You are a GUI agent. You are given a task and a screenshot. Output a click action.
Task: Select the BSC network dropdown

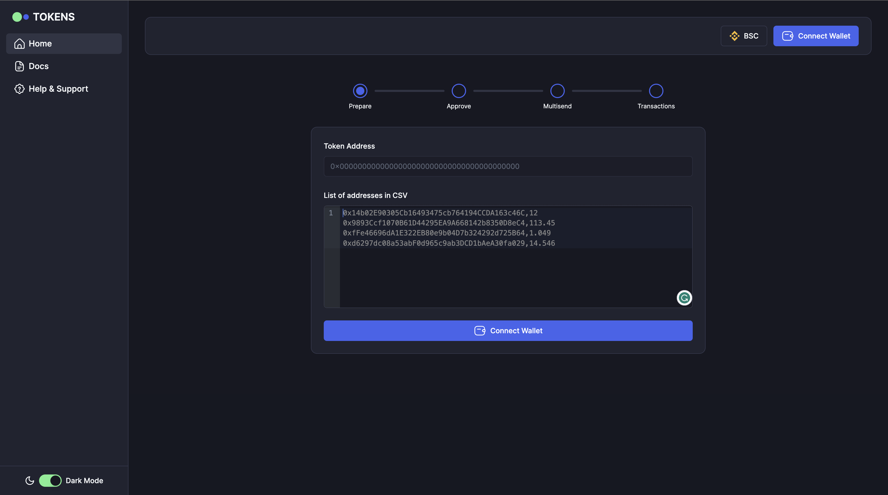[x=743, y=35]
